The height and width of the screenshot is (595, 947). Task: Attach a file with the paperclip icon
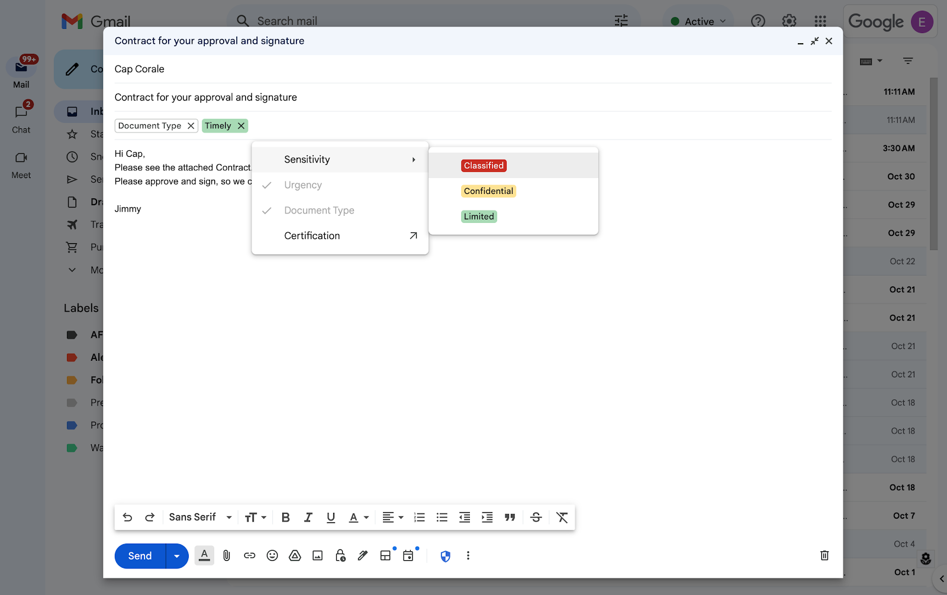coord(227,555)
